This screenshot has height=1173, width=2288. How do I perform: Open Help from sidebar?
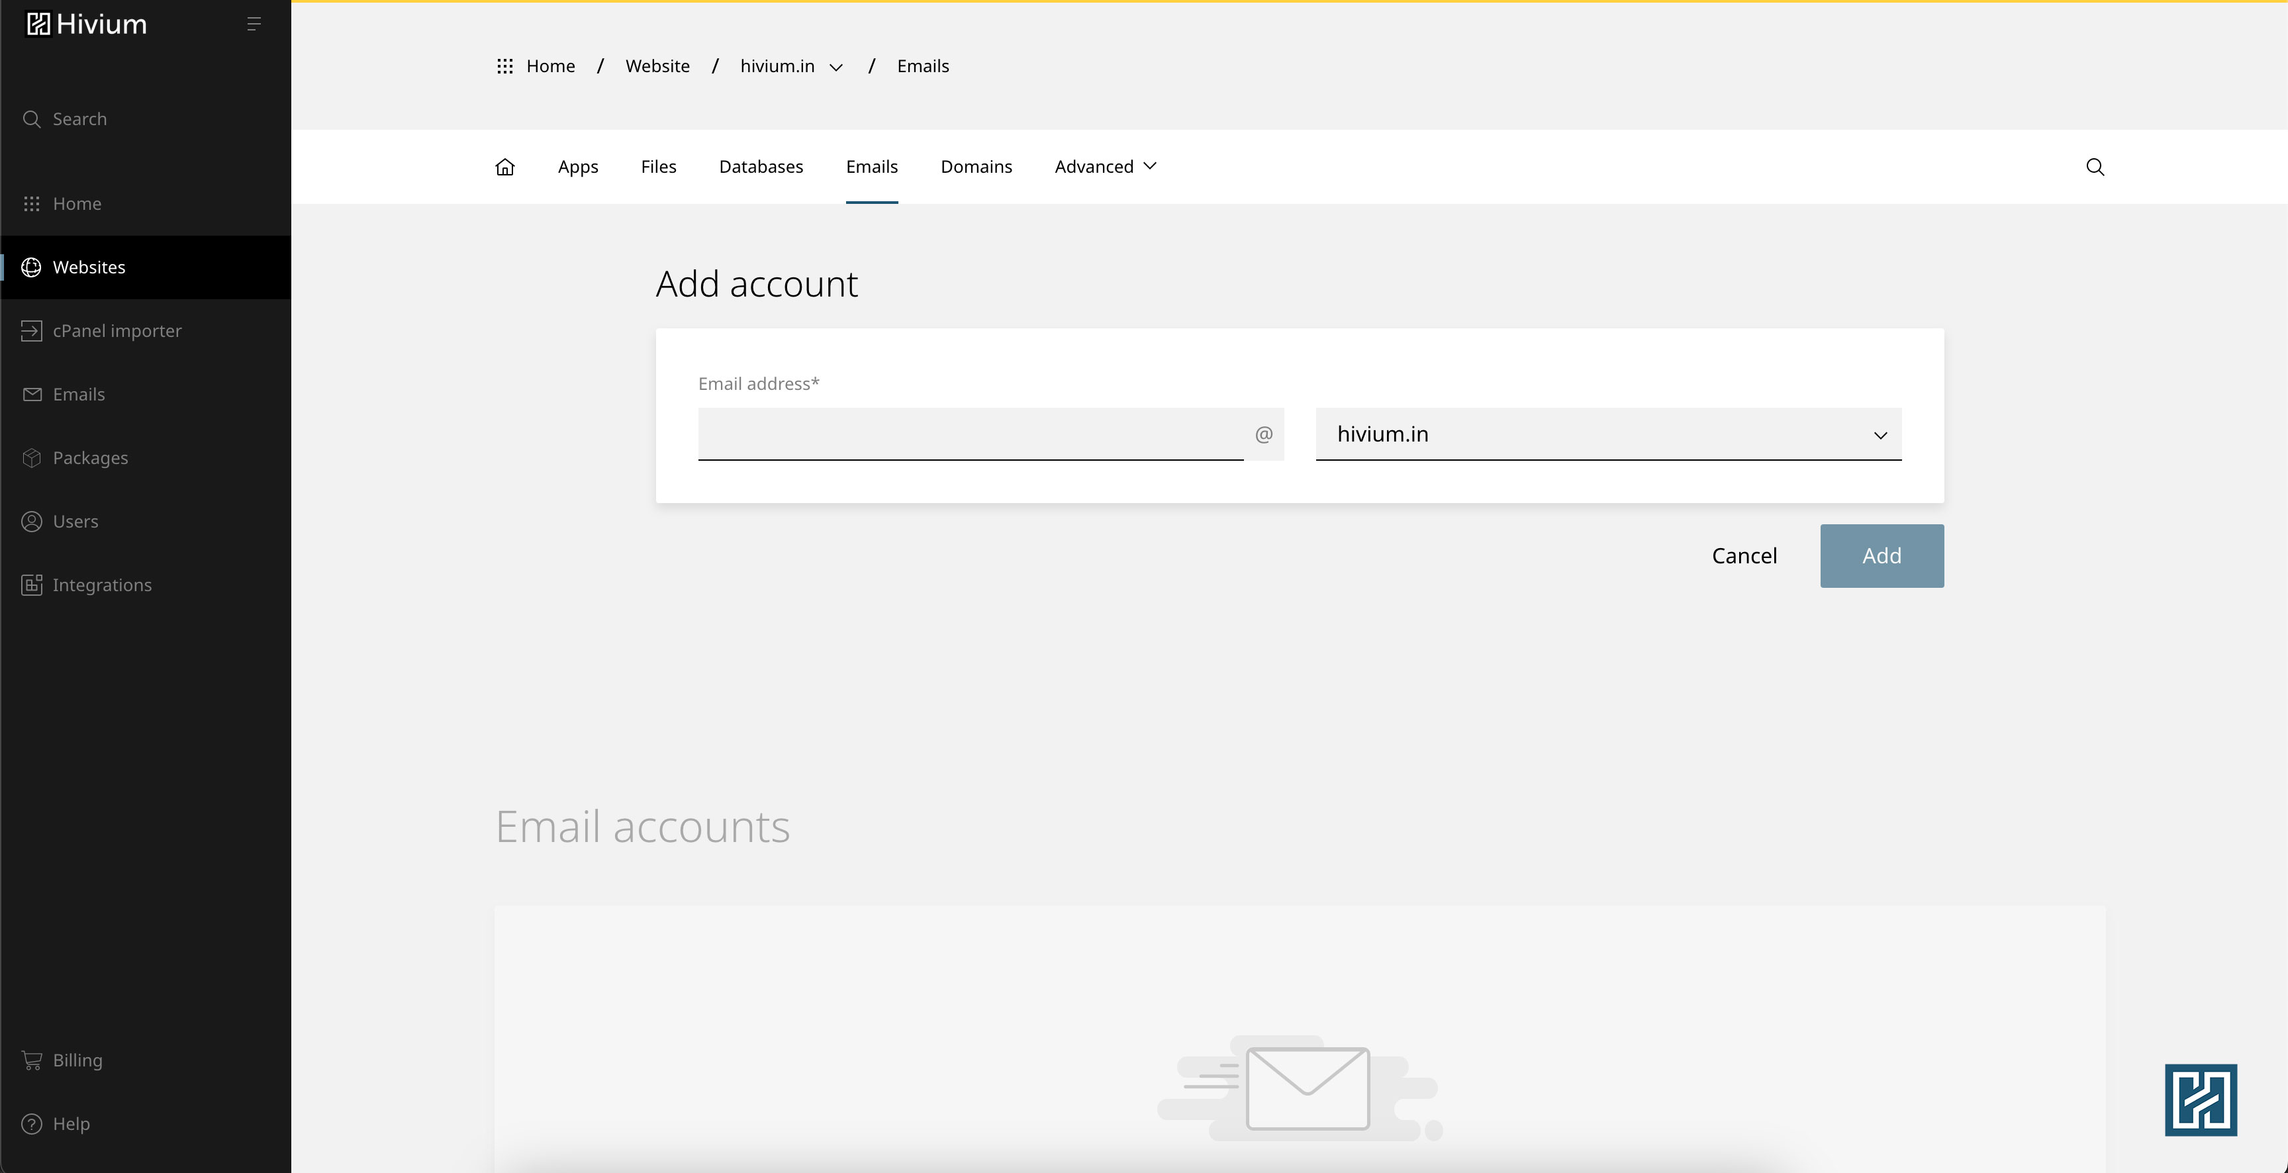tap(71, 1123)
